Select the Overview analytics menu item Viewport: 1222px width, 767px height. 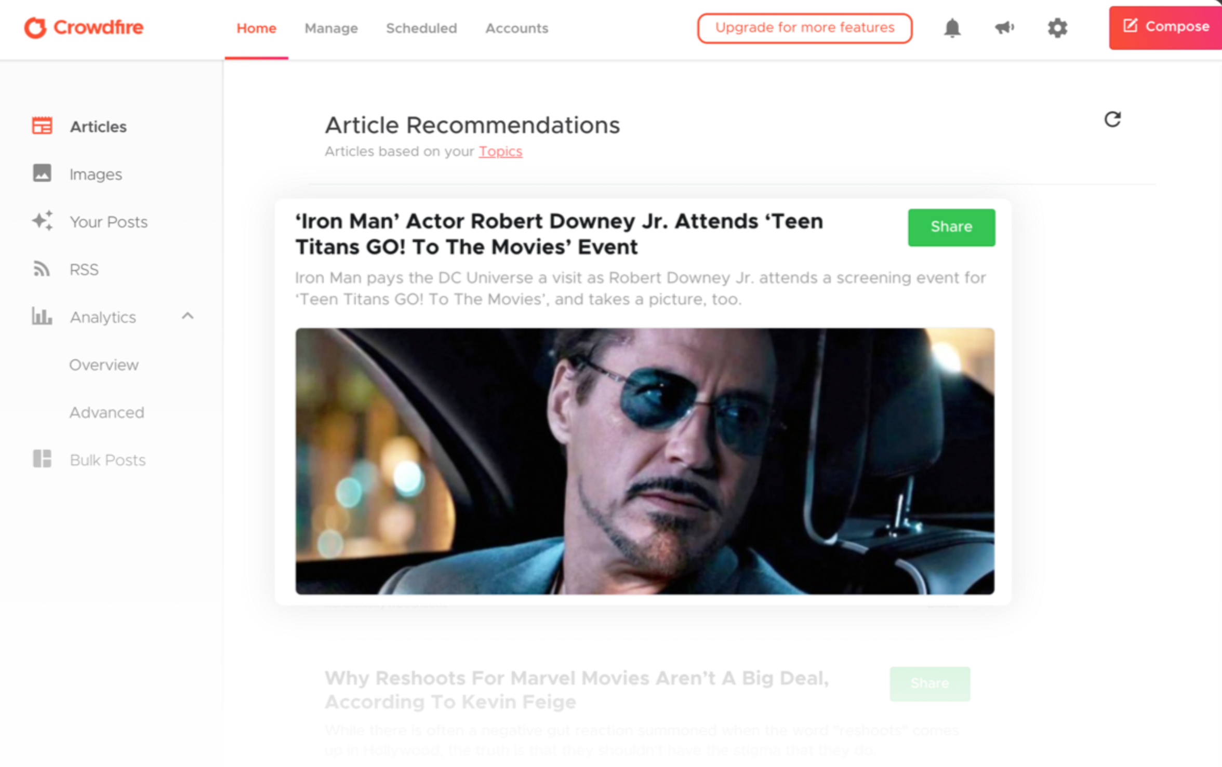[x=103, y=364]
